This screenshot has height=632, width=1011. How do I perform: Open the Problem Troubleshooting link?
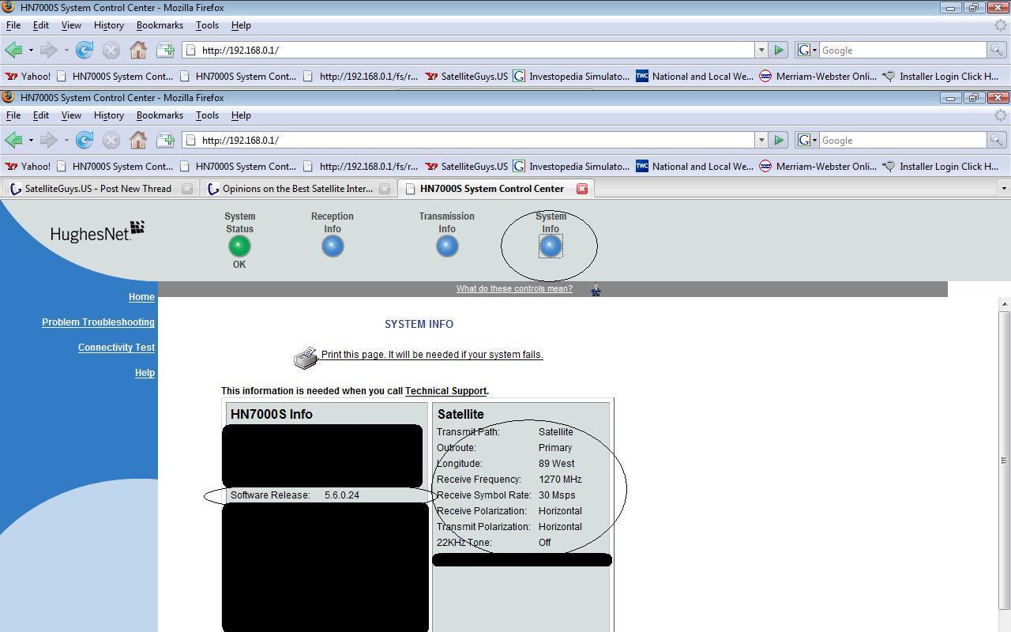click(98, 322)
